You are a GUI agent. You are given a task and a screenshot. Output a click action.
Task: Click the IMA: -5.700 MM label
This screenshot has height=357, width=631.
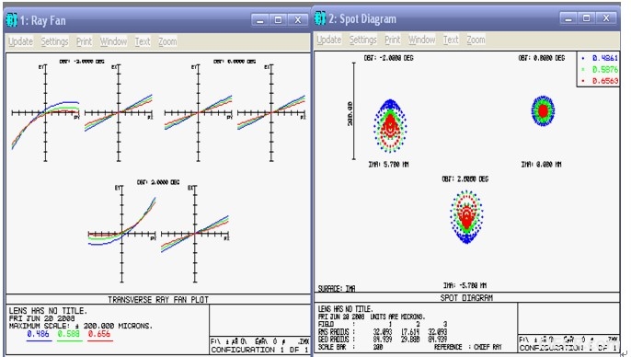tap(465, 285)
